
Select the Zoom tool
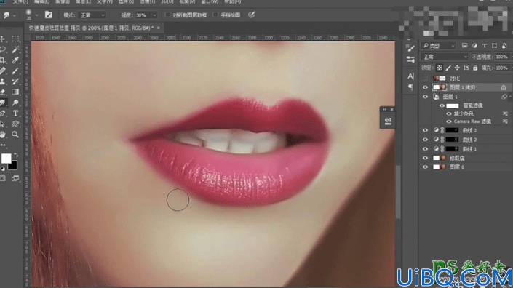(x=15, y=135)
